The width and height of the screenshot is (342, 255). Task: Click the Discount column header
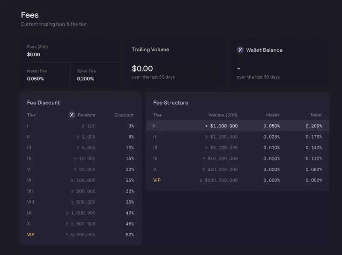[x=124, y=115]
